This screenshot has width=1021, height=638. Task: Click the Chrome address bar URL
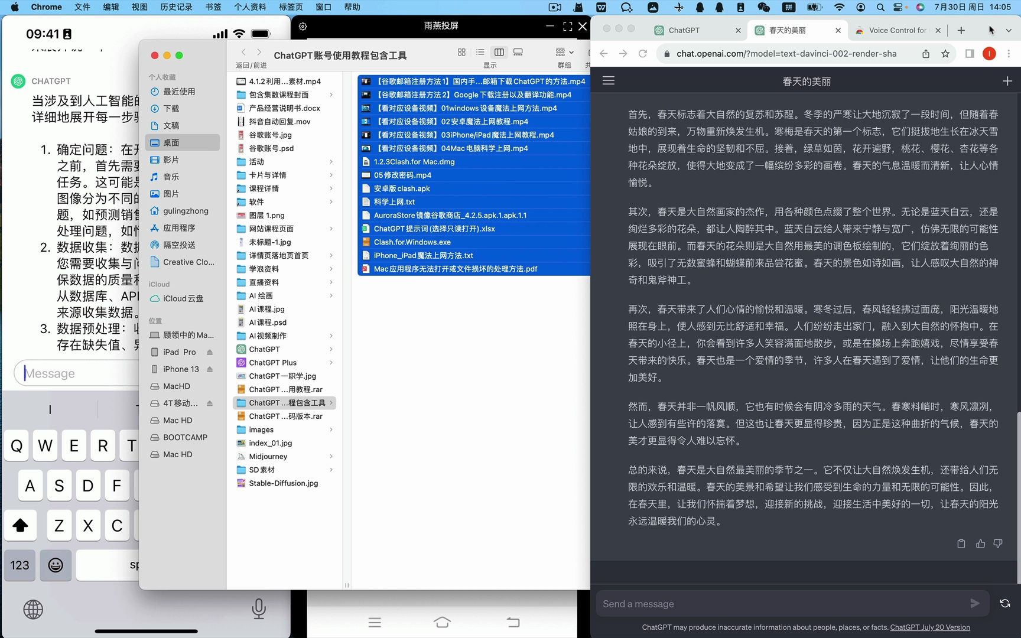pos(786,54)
